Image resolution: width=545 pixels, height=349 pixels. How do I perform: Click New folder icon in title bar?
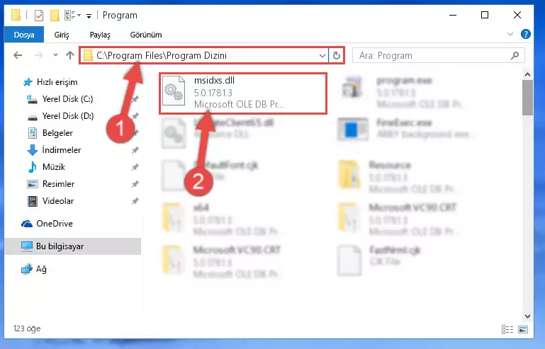click(x=55, y=16)
